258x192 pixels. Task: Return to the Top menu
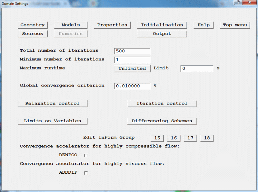click(x=235, y=25)
